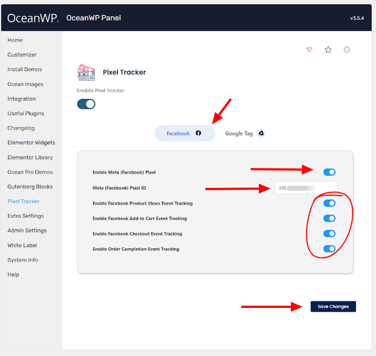
Task: Click the Facebook logo icon in tab
Action: (x=198, y=133)
